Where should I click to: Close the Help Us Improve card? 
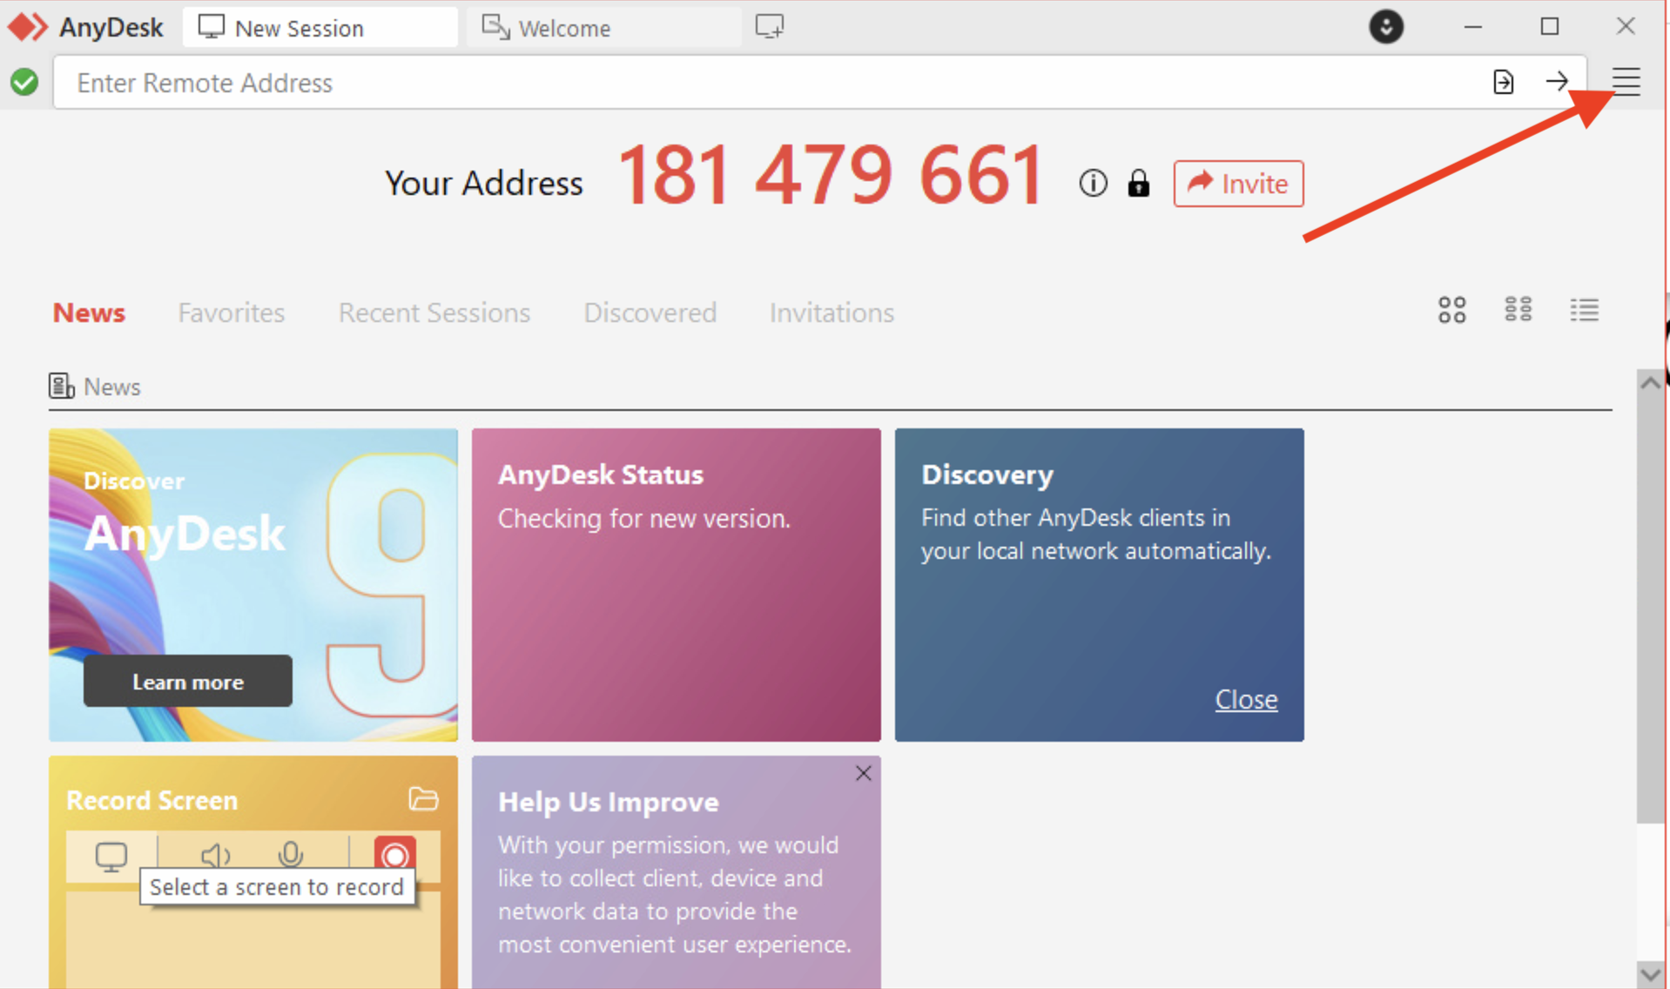pyautogui.click(x=863, y=773)
